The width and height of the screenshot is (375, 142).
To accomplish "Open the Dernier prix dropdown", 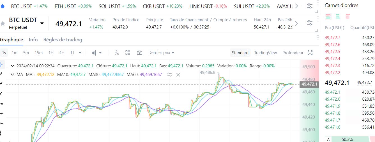I will point(161,53).
